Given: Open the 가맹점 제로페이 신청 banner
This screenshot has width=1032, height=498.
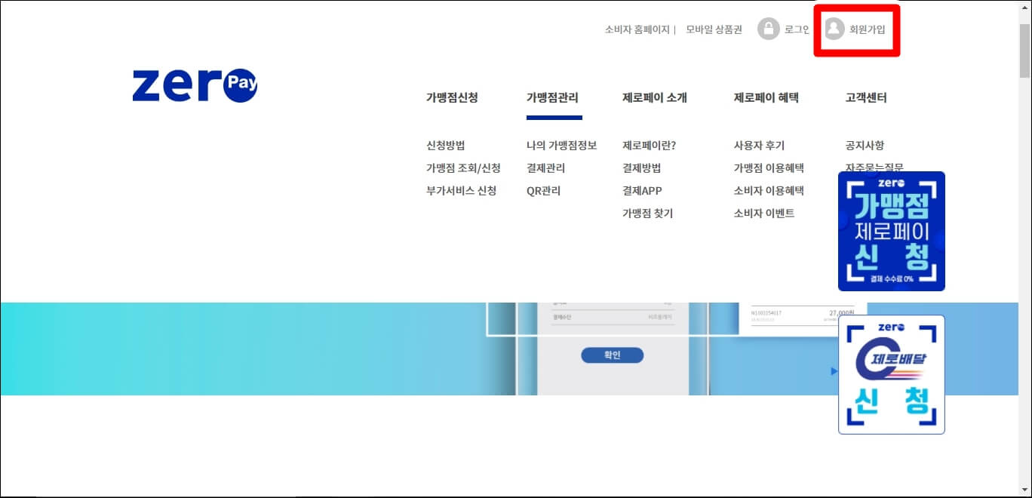Looking at the screenshot, I should [892, 231].
